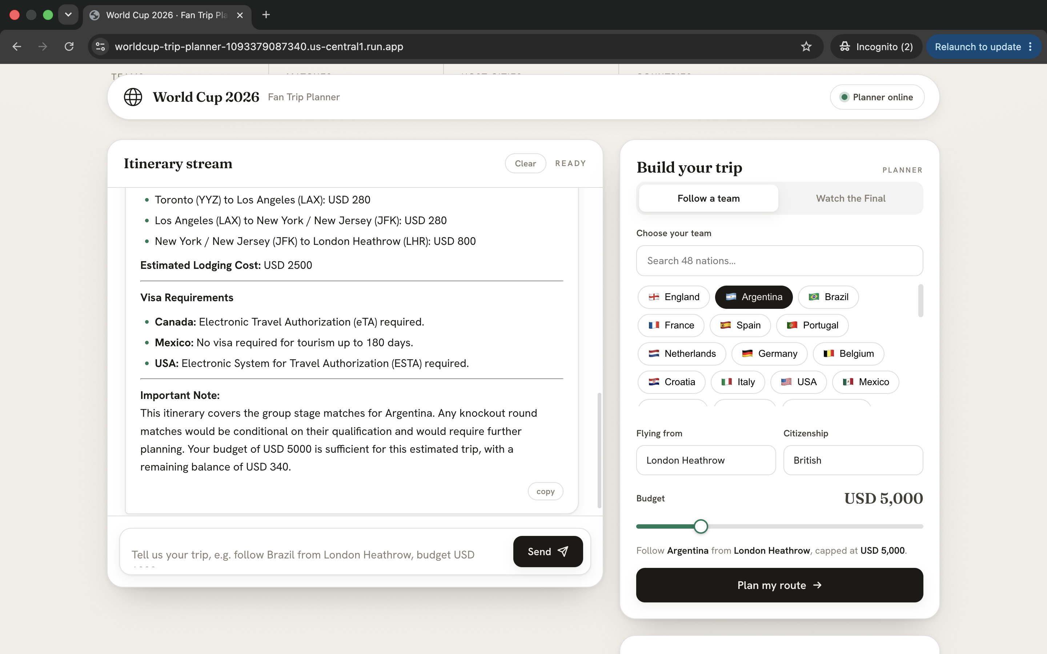Click the Mexico no visa line

[284, 343]
